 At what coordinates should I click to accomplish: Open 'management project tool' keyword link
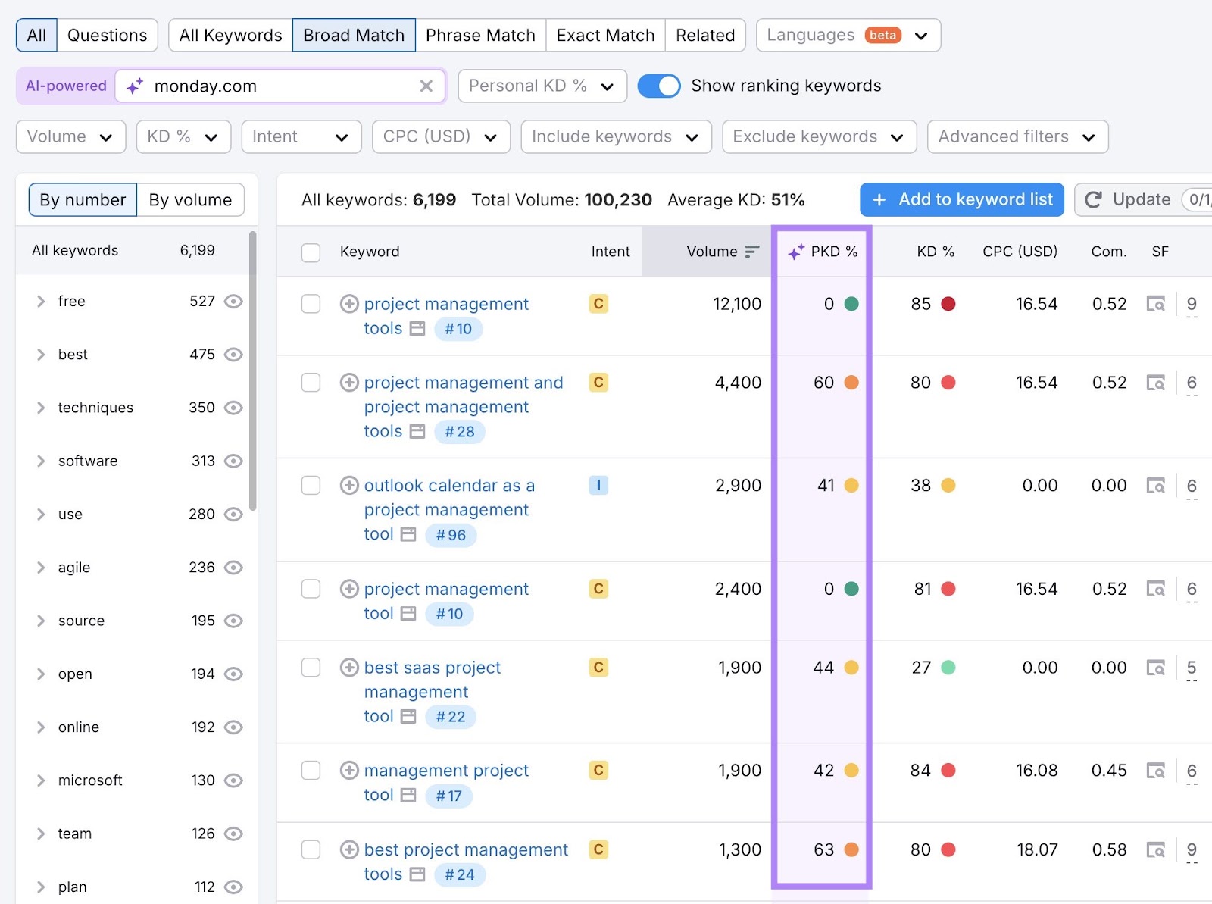(446, 783)
